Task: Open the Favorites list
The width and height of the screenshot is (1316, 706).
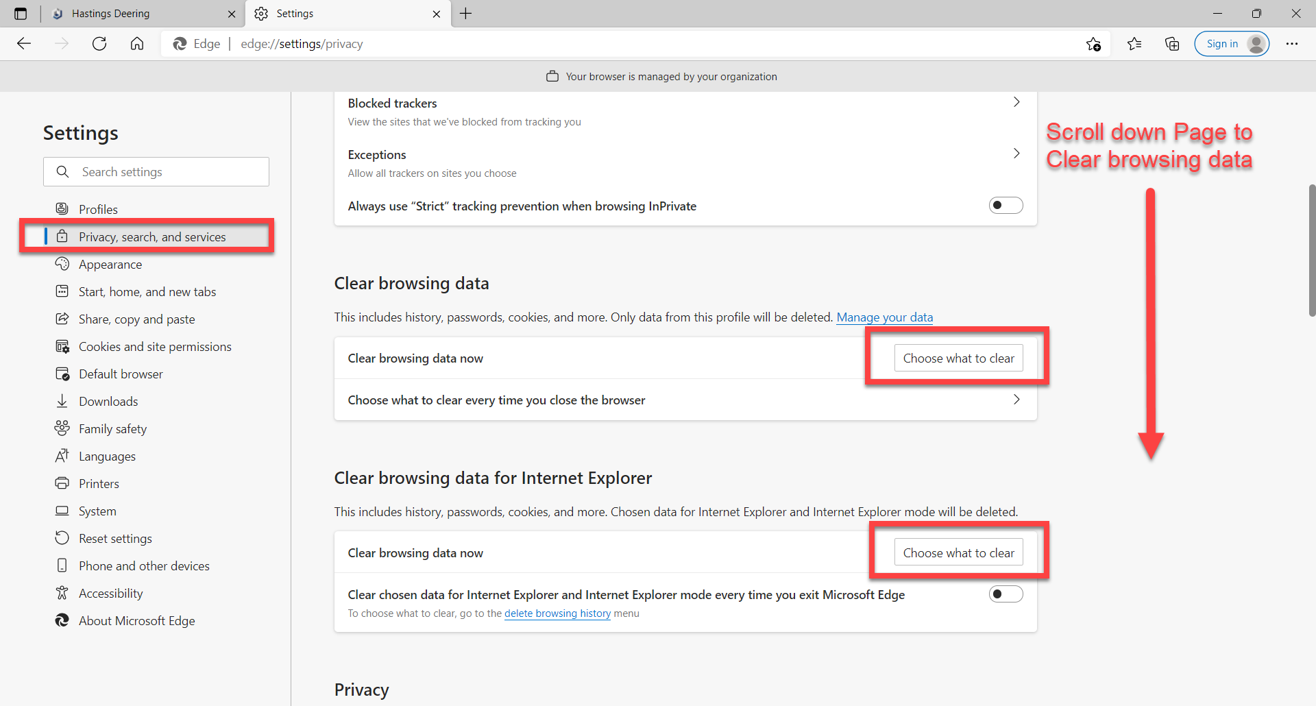Action: pos(1134,43)
